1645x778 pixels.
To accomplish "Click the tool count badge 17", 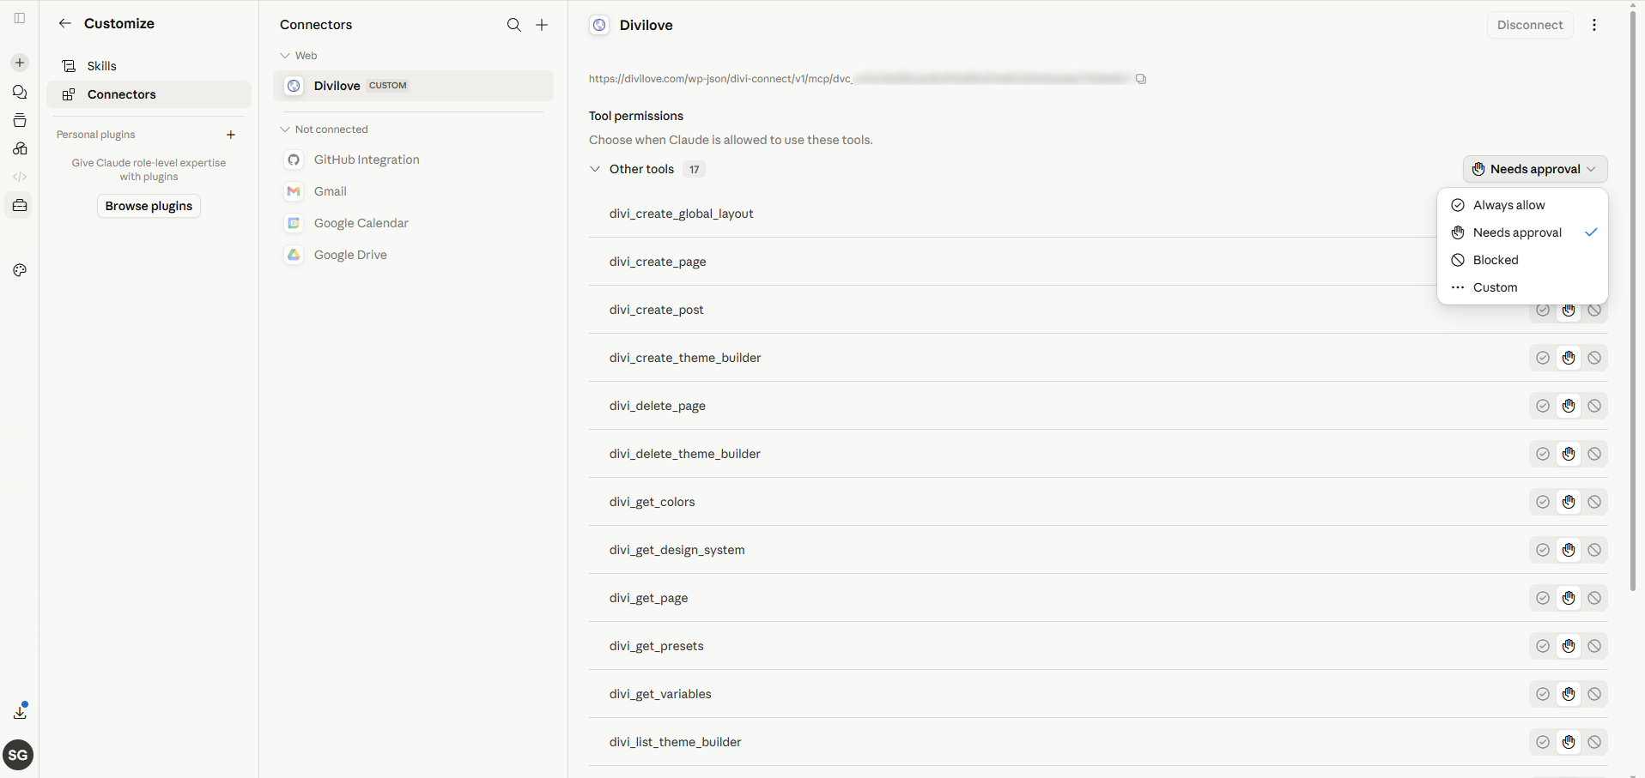I will coord(695,169).
